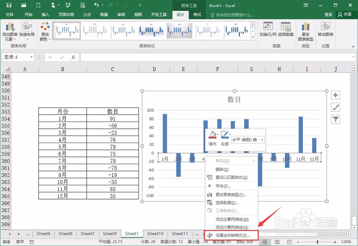Choose Add Major Gridlines (添加主要网格线) menu item
The image size is (358, 246).
(232, 219)
